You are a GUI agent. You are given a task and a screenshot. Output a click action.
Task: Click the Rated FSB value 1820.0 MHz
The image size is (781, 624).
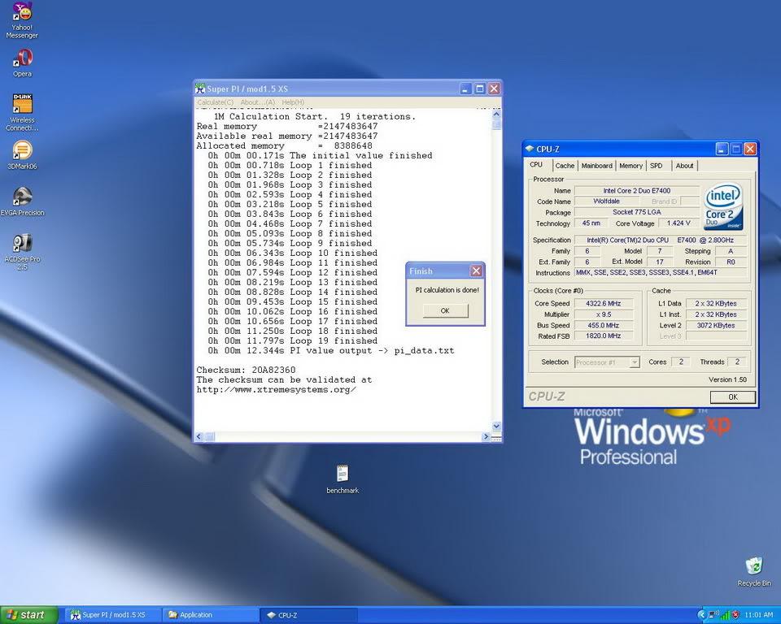click(x=603, y=336)
